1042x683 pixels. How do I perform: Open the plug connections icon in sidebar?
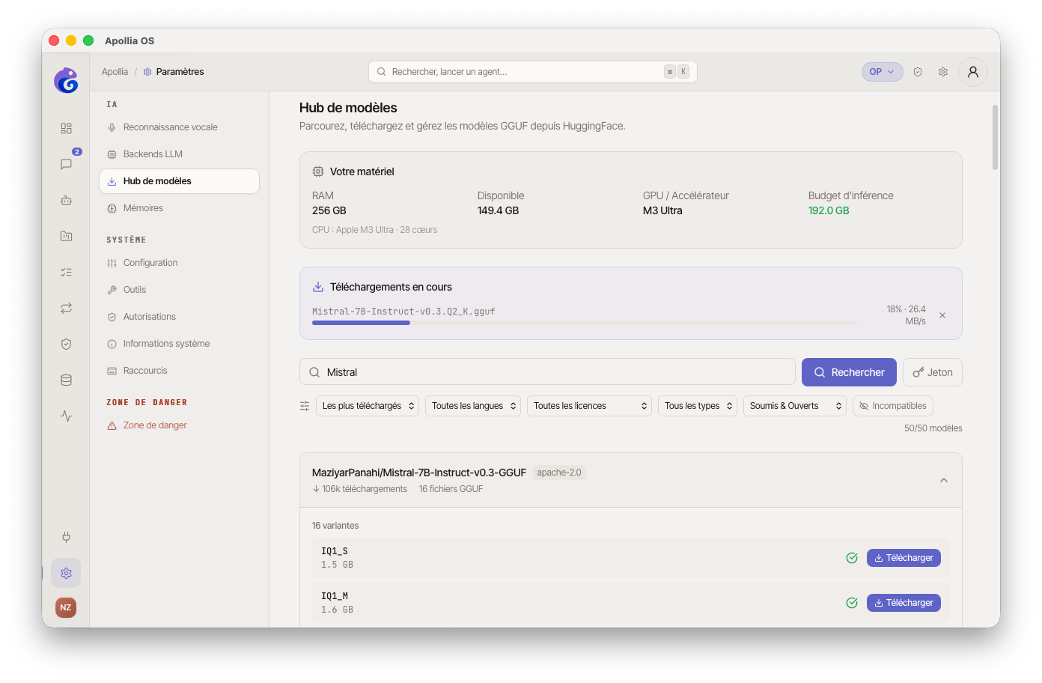[66, 537]
